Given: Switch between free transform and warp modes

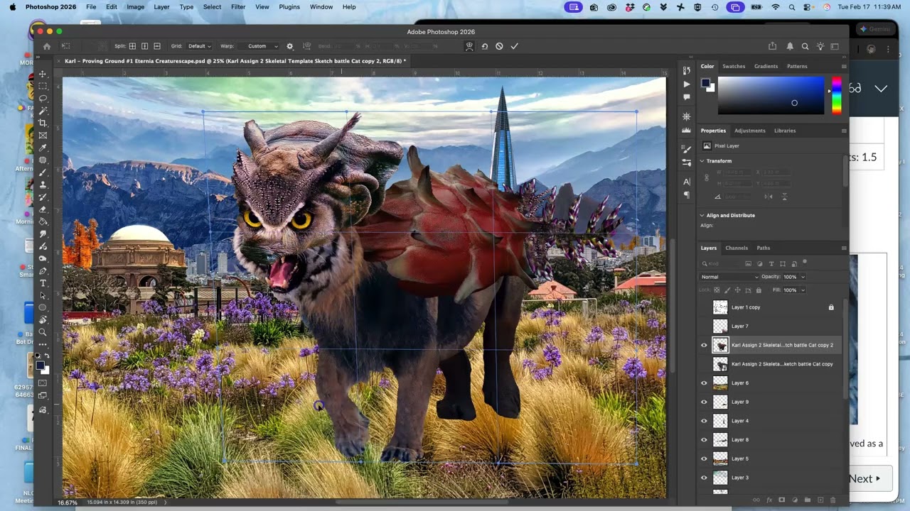Looking at the screenshot, I should tap(469, 46).
